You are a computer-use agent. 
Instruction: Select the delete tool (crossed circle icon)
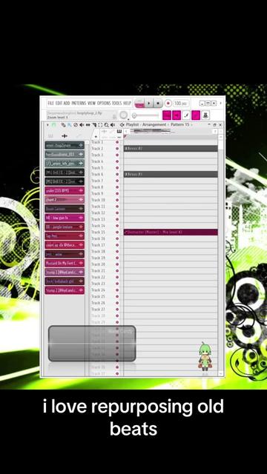tap(76, 124)
